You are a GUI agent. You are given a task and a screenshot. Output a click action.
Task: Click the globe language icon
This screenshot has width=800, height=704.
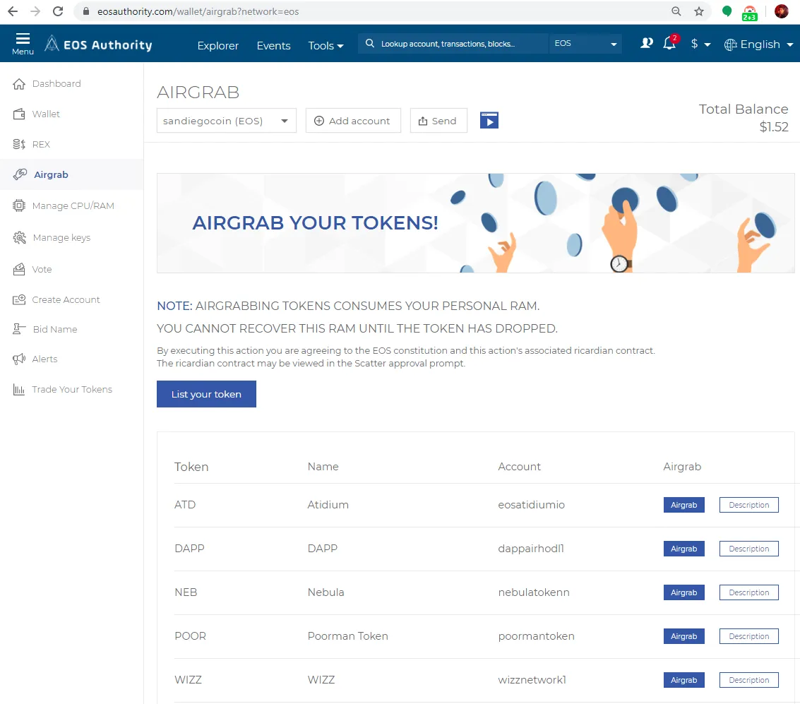[731, 45]
